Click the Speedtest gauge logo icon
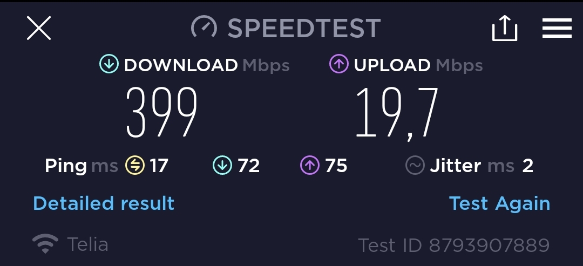583x266 pixels. (x=204, y=27)
